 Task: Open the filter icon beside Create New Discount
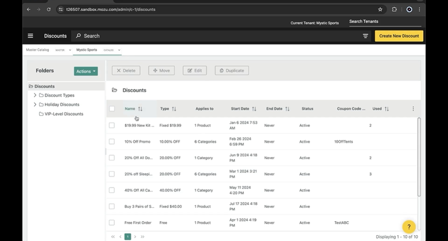tap(365, 36)
